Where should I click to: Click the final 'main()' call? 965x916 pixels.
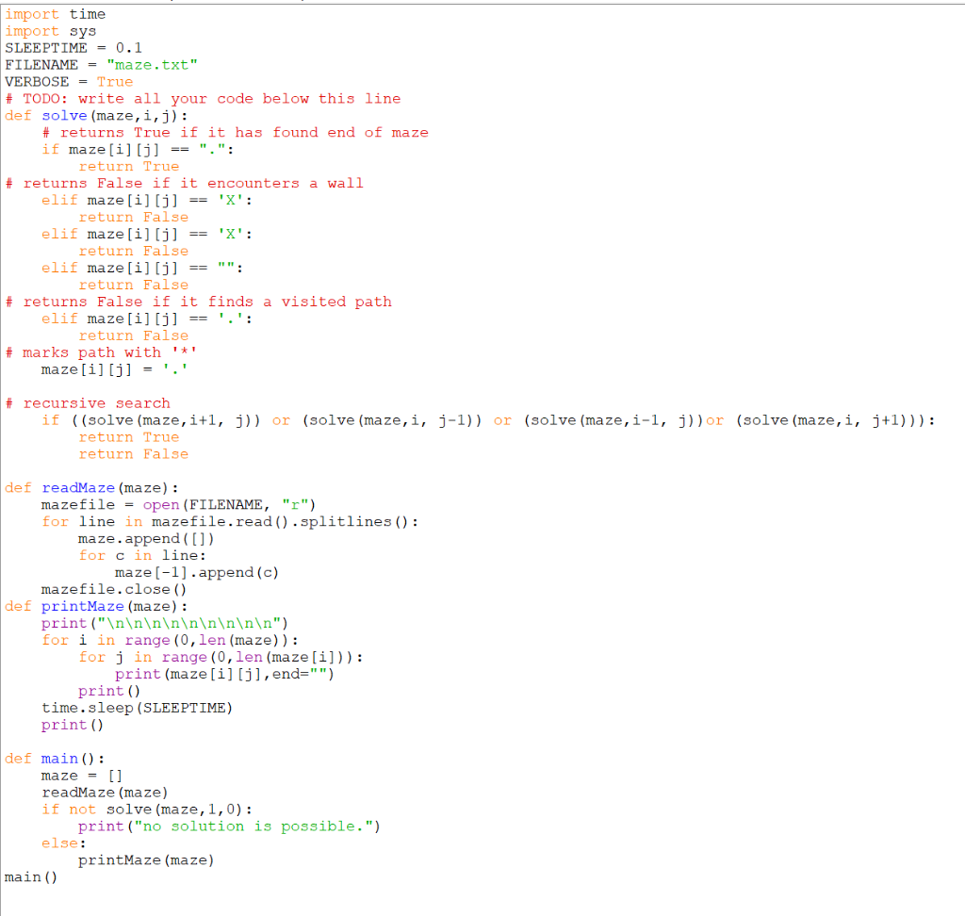pos(25,876)
